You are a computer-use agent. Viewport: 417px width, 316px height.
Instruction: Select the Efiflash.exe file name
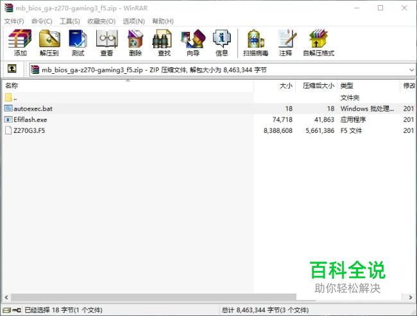pyautogui.click(x=30, y=119)
